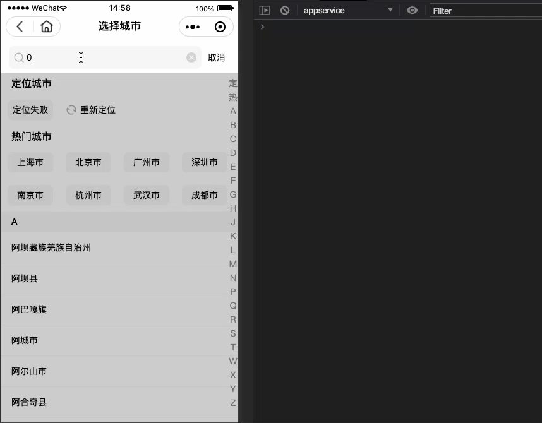Toggle the eye icon in the DevTools toolbar

pyautogui.click(x=413, y=10)
